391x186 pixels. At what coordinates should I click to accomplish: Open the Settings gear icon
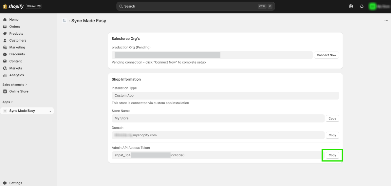pos(5,183)
